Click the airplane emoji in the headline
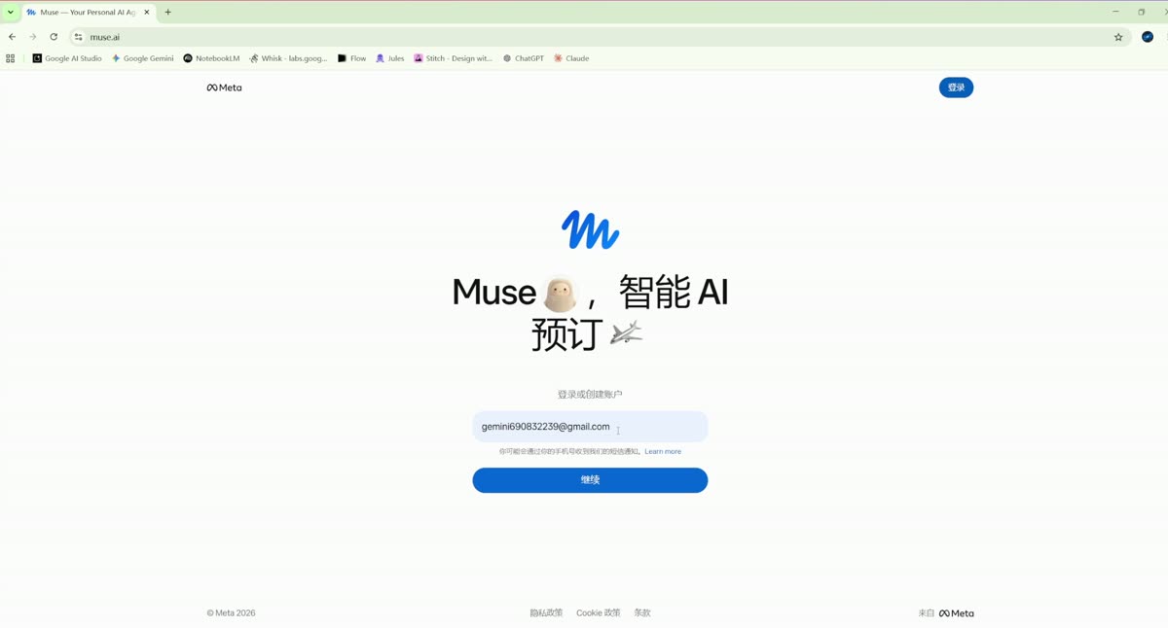Screen dimensions: 1168x628 point(626,333)
